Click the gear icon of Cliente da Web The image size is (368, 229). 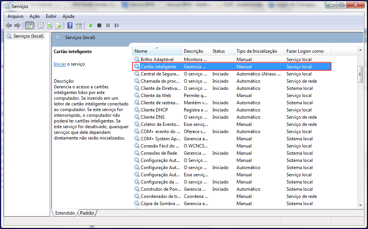[136, 95]
